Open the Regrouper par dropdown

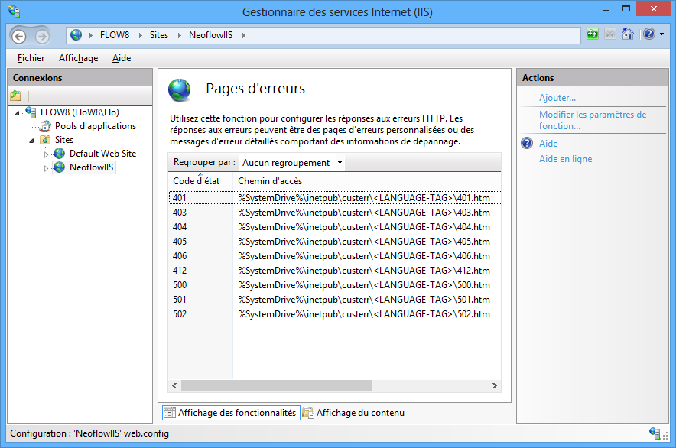292,163
